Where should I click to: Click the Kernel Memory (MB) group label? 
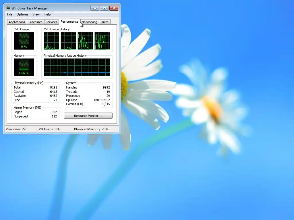(x=27, y=107)
